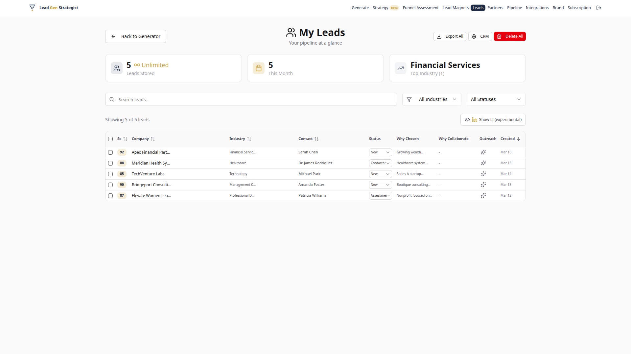Open AI outreach generator for Apex Financial Partners
This screenshot has height=354, width=631.
click(x=483, y=152)
